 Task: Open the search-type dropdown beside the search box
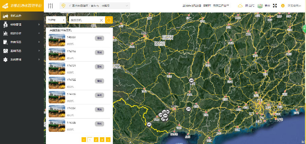56,20
